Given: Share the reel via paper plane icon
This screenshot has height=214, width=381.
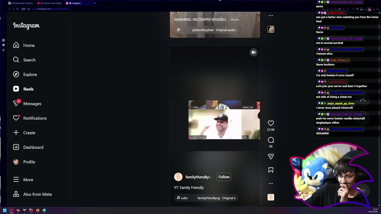Looking at the screenshot, I should point(271,157).
